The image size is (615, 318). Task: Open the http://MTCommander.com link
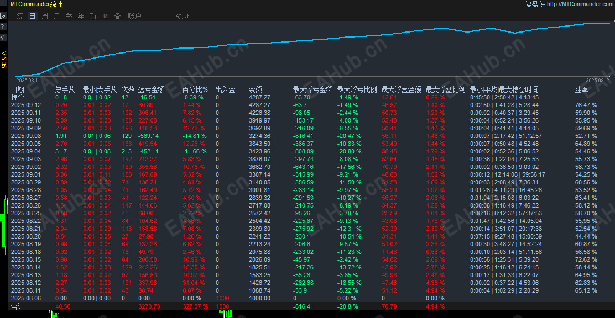pyautogui.click(x=581, y=4)
